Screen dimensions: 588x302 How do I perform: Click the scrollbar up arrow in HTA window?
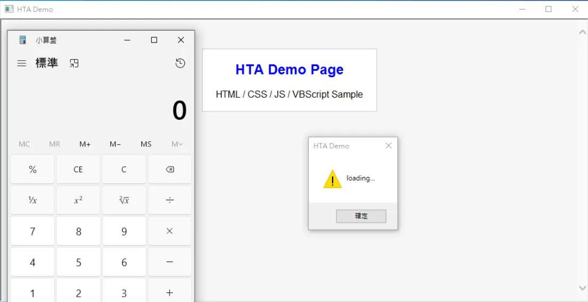click(x=582, y=32)
